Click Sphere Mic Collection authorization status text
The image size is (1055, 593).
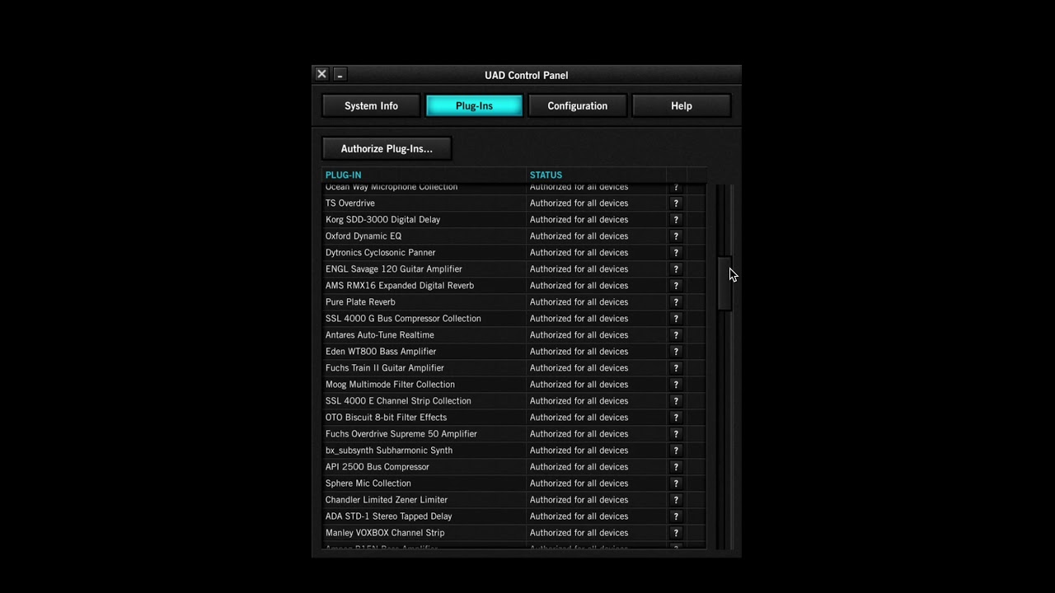pos(579,483)
